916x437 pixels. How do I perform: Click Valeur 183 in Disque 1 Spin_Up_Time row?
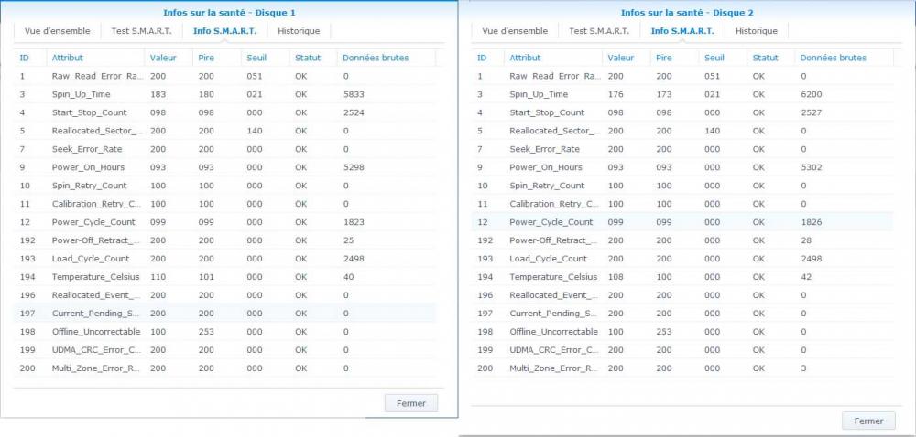pos(158,94)
